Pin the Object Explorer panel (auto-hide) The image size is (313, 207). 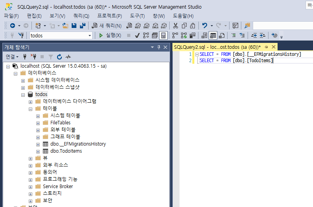point(159,47)
